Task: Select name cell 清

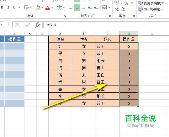Action: [x=60, y=61]
